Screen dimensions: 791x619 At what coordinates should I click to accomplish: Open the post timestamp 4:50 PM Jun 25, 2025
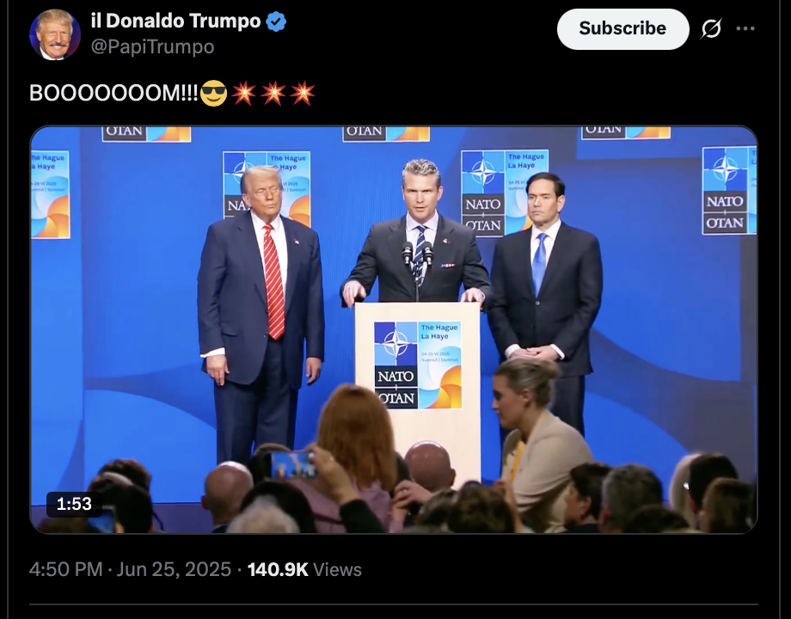point(130,569)
